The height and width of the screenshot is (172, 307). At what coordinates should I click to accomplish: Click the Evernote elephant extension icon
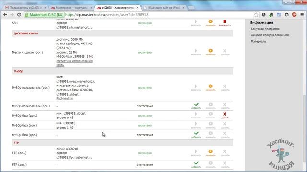(271, 15)
